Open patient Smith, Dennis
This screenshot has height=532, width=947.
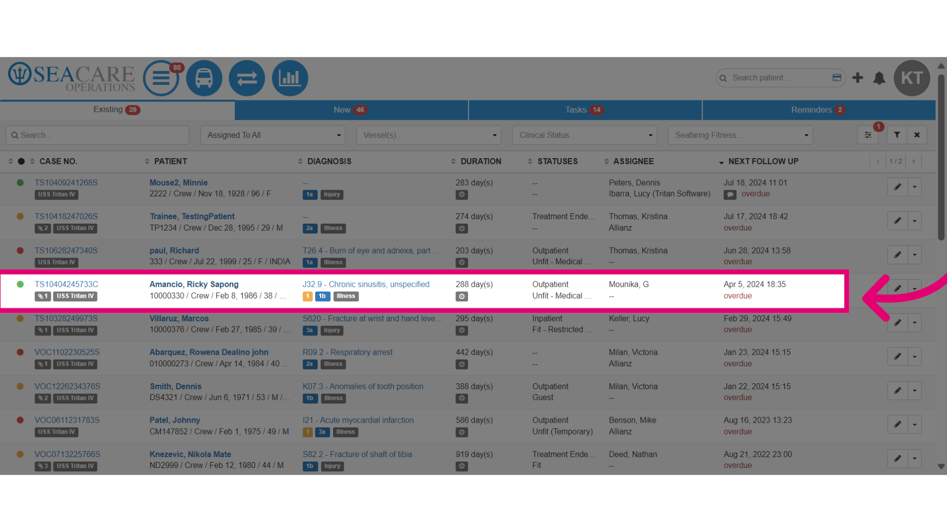[176, 386]
